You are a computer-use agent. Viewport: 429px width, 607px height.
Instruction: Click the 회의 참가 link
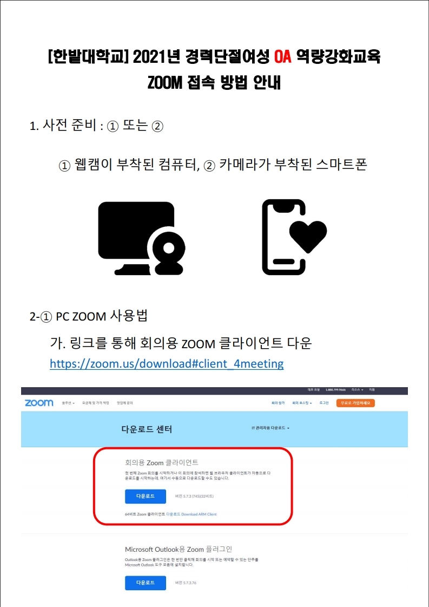(x=278, y=403)
